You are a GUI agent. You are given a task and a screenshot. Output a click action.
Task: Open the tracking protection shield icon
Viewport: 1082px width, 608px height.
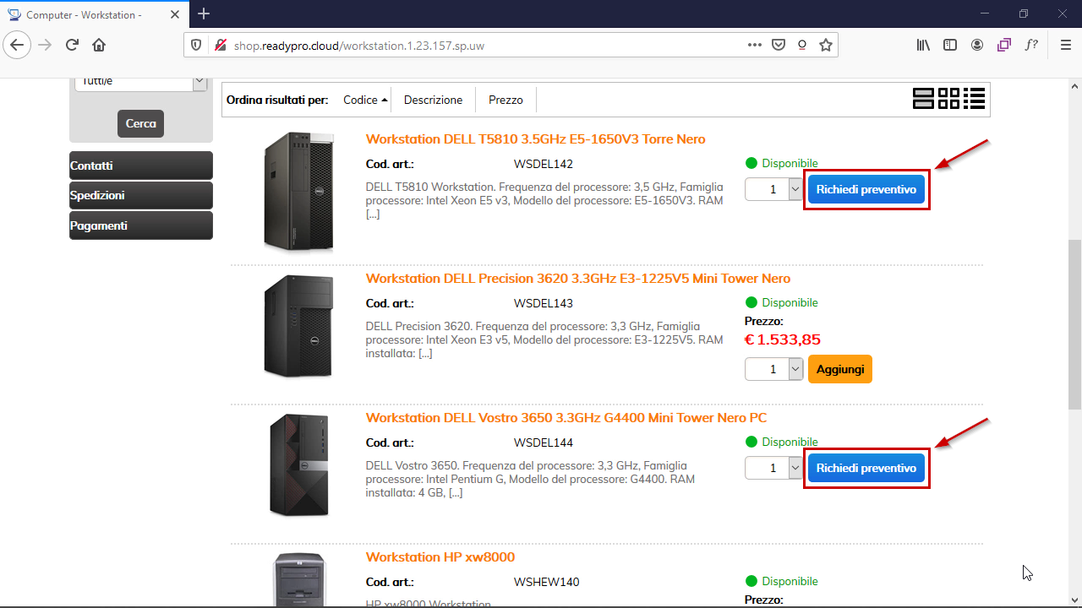point(196,45)
